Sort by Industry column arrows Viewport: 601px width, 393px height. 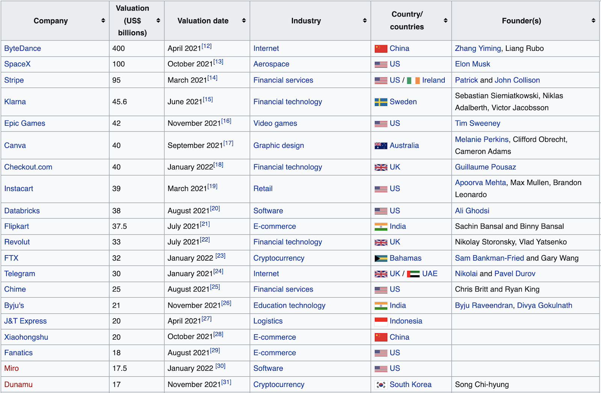click(x=365, y=21)
